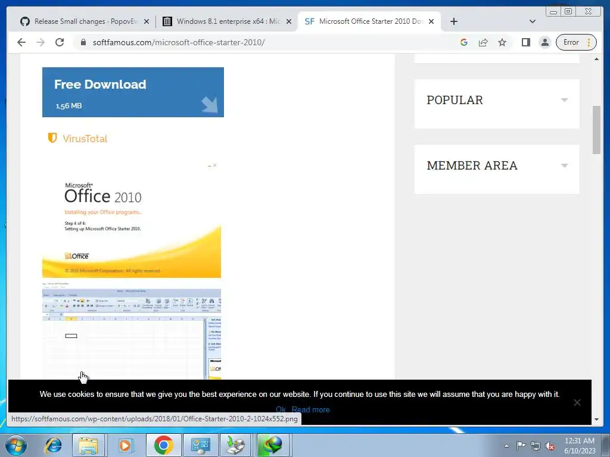610x457 pixels.
Task: Open the Read more cookie link
Action: 310,409
